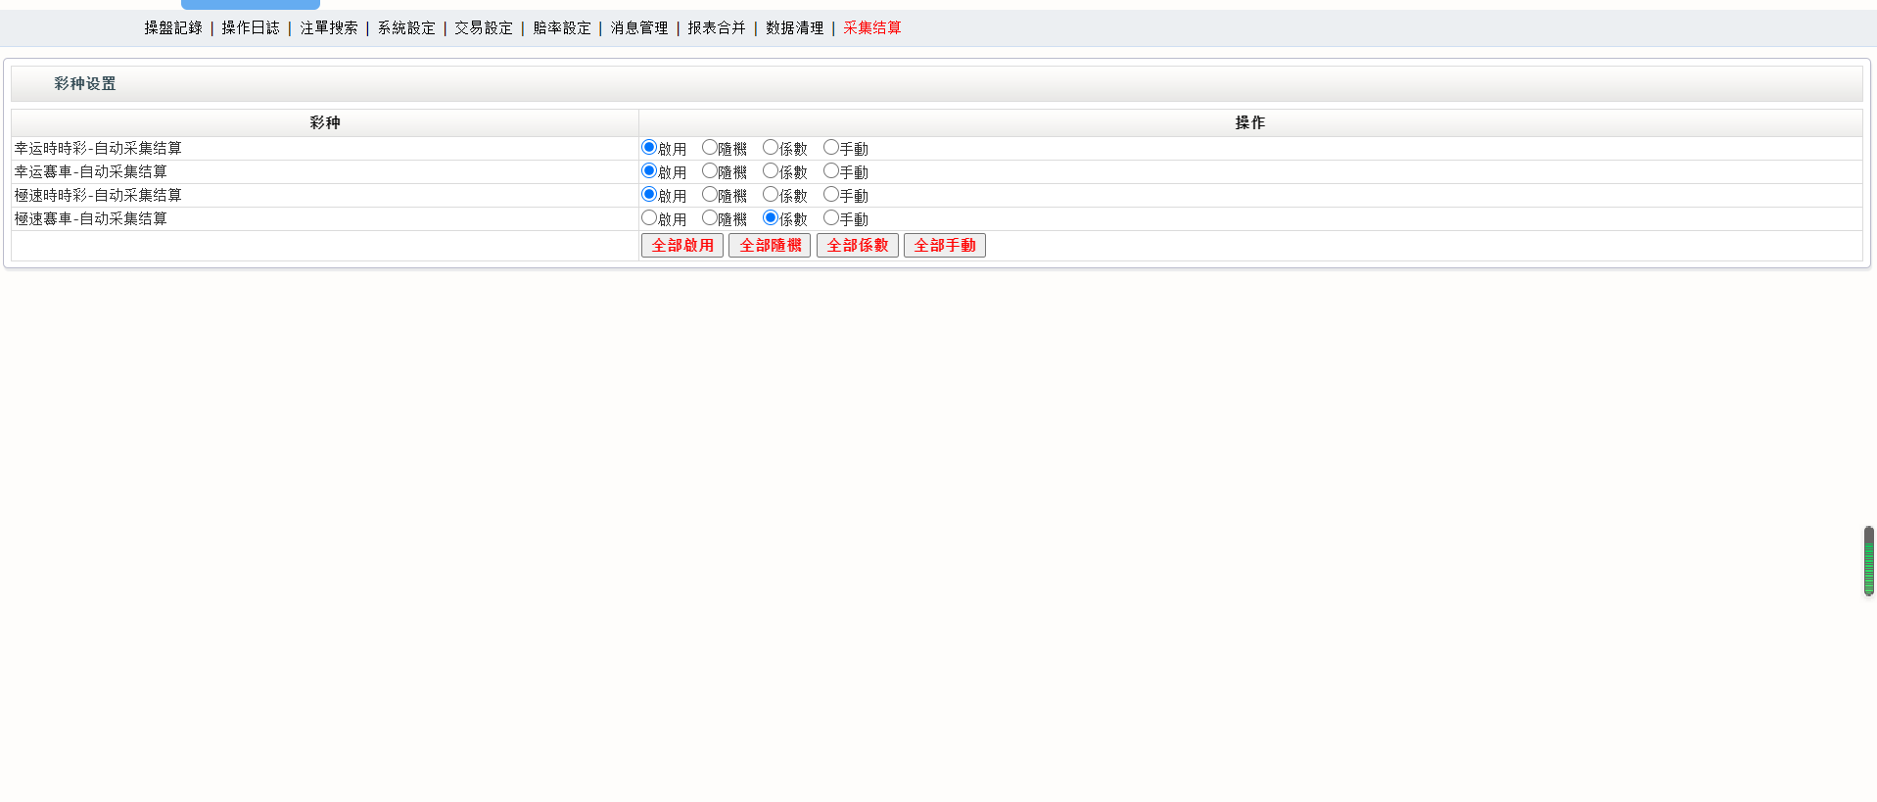Click the 全部啟用 button
Viewport: 1877px width, 802px height.
[x=682, y=246]
